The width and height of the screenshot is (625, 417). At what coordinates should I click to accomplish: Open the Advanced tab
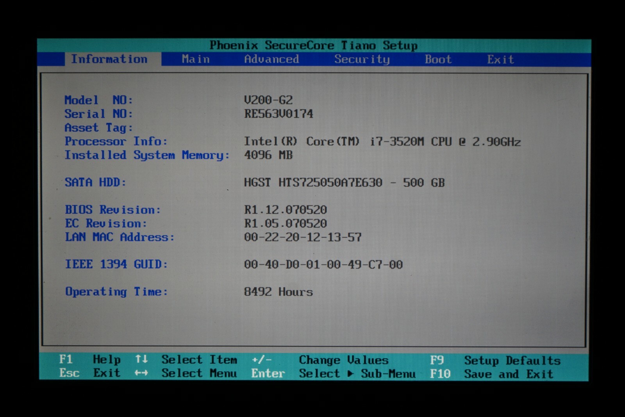pyautogui.click(x=271, y=59)
